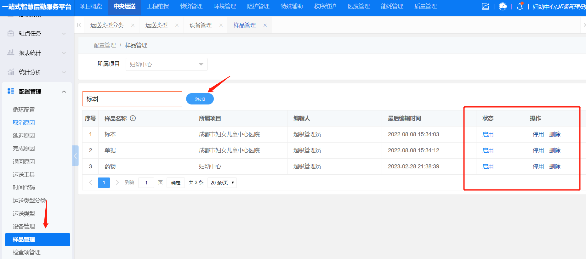Click the 统计分析 chart icon
Viewport: 586px width, 259px height.
click(x=11, y=72)
